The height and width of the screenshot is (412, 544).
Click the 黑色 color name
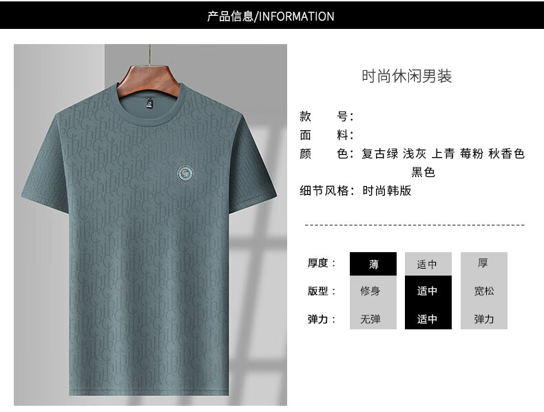pyautogui.click(x=423, y=172)
